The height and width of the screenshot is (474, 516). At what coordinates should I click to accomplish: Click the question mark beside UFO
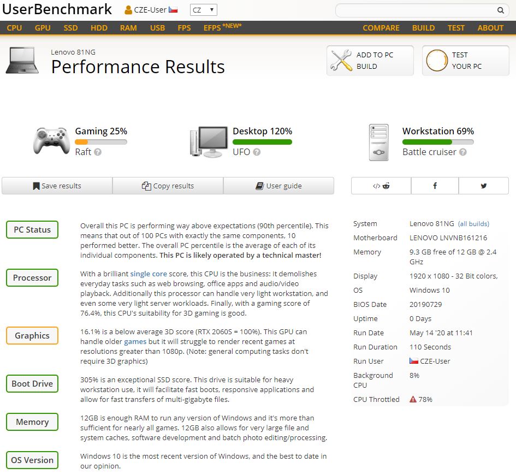coord(257,152)
